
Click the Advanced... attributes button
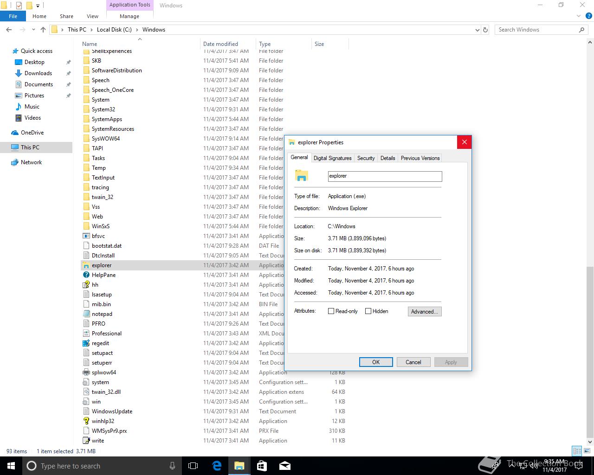point(425,312)
